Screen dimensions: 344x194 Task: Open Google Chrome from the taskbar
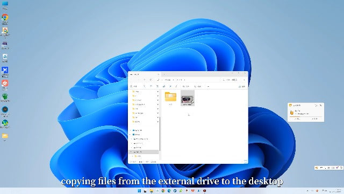point(163,191)
